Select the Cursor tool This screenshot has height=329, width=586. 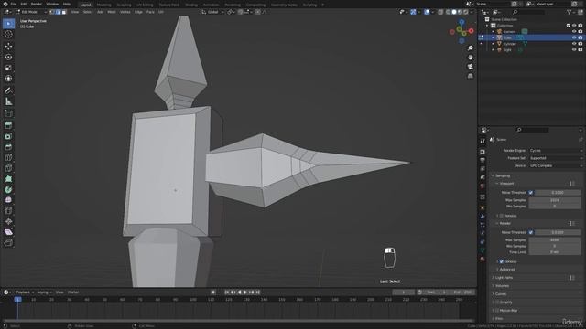[8, 35]
